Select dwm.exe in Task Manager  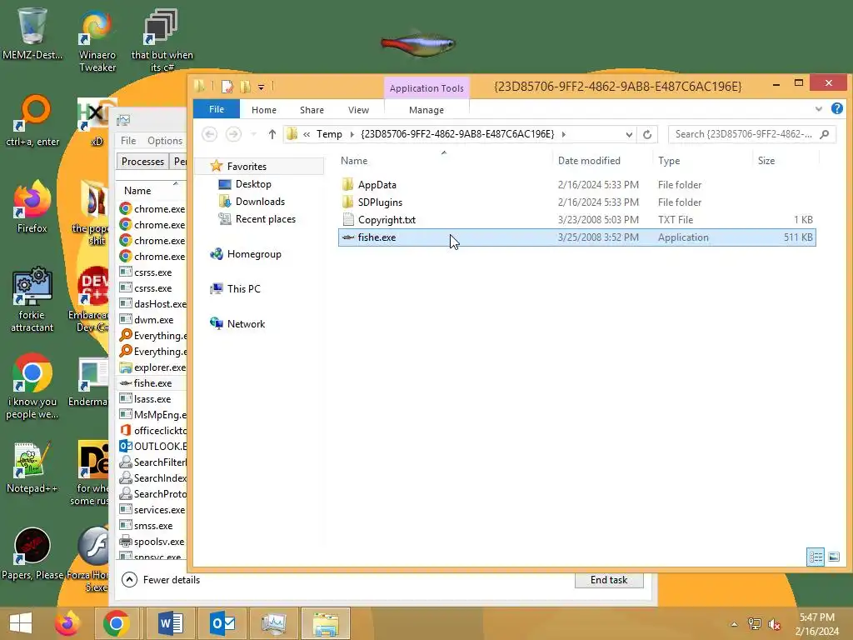(153, 320)
